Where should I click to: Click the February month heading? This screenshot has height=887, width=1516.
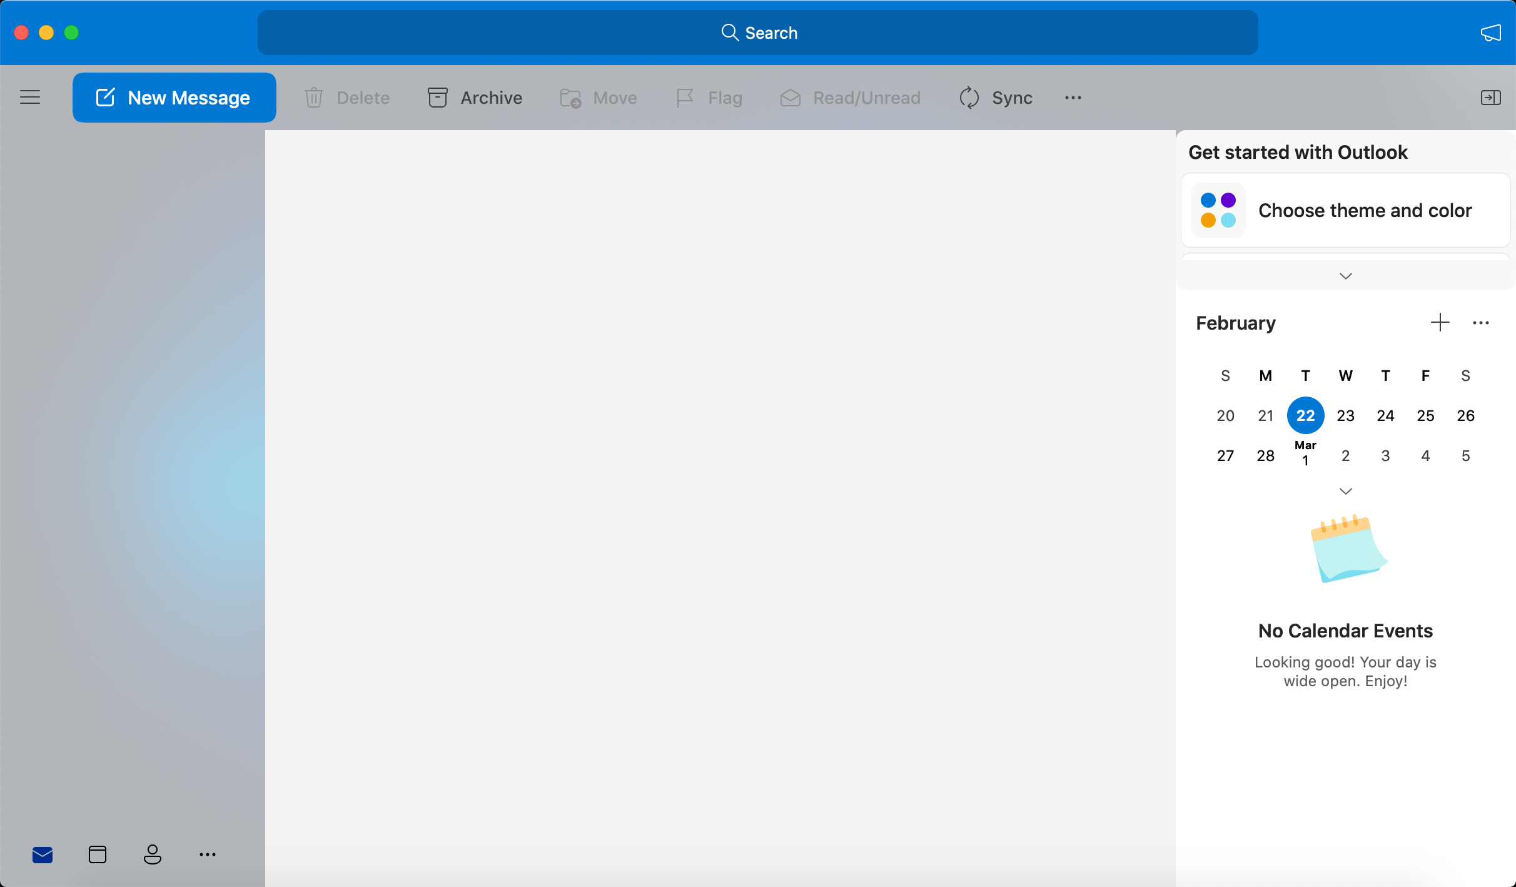(x=1236, y=323)
